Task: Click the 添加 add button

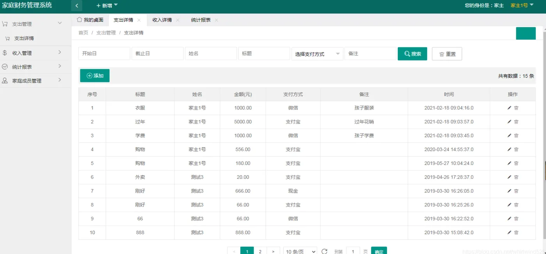Action: point(95,76)
